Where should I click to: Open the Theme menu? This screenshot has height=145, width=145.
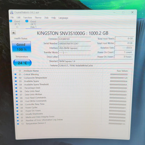[x=38, y=18]
